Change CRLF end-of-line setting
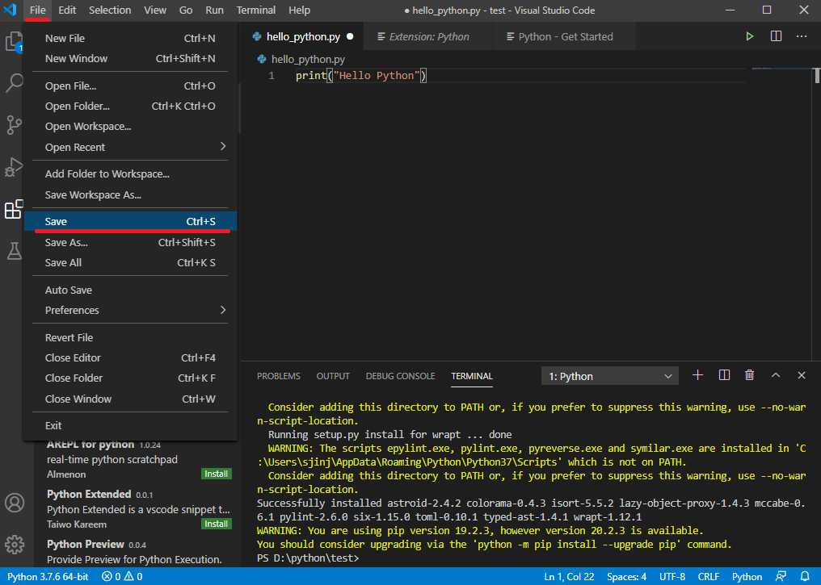This screenshot has width=821, height=585. 709,577
